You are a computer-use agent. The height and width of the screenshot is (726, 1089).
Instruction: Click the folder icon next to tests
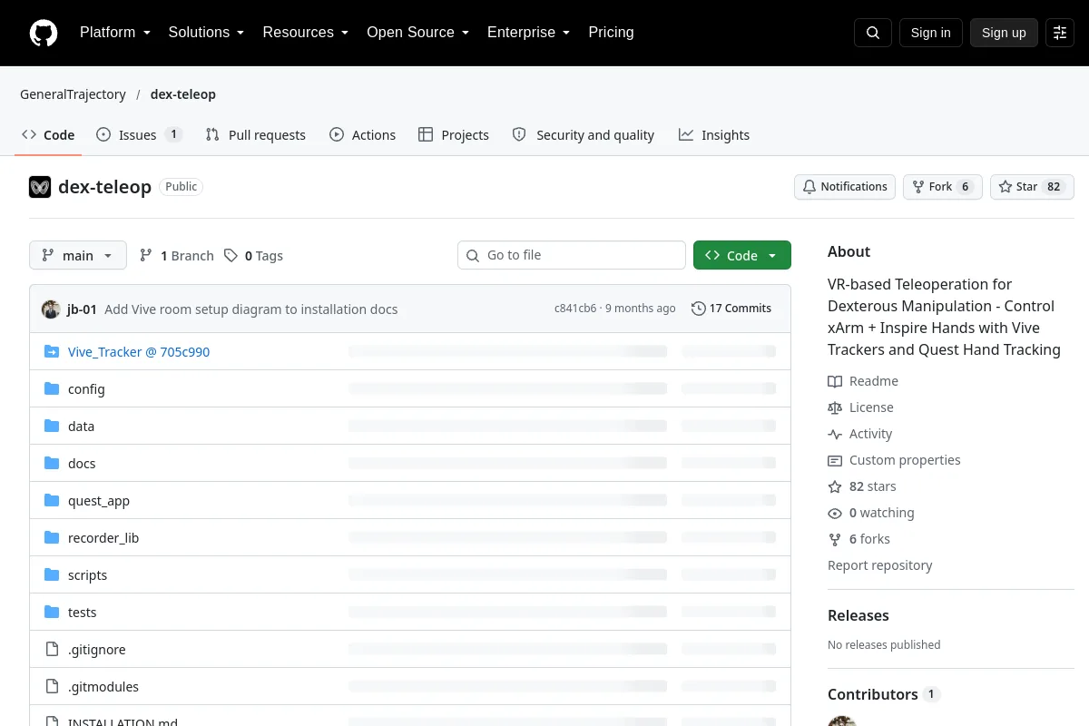pos(52,612)
